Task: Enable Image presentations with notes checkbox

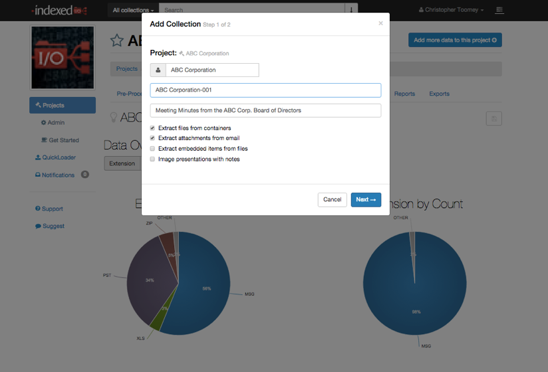Action: point(152,159)
